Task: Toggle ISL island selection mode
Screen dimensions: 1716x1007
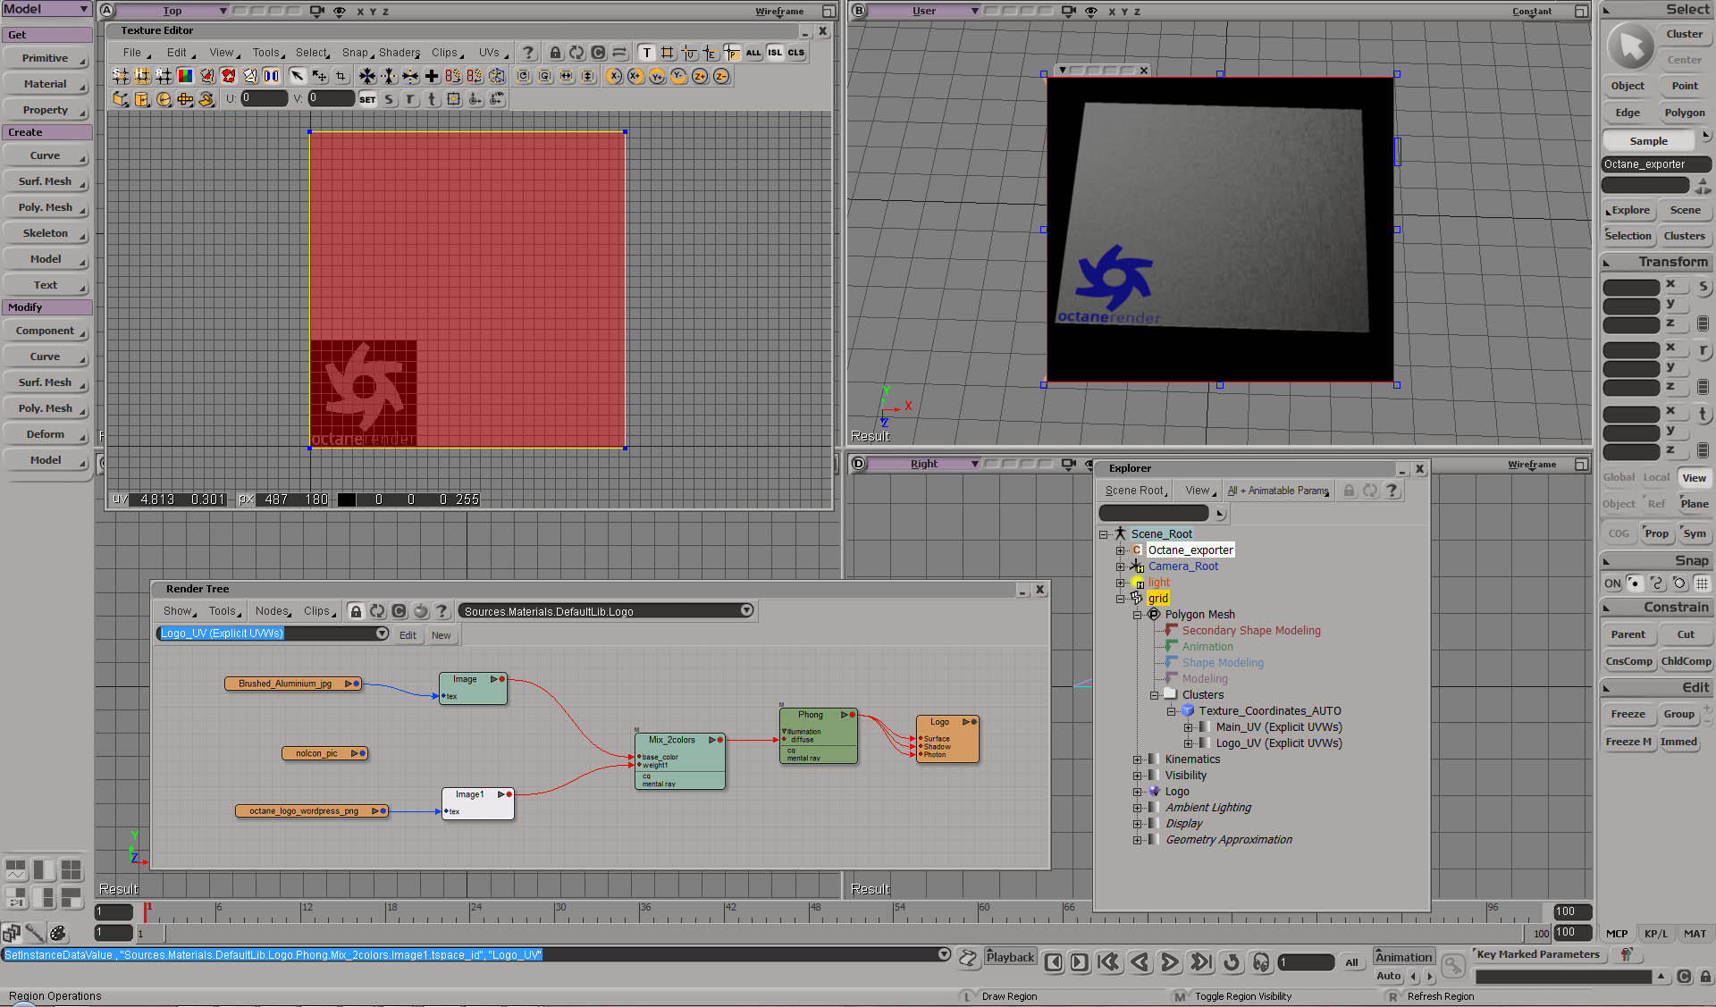Action: [x=775, y=53]
